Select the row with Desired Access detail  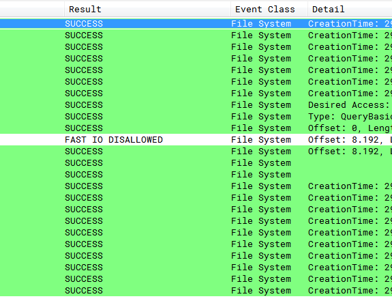click(196, 105)
